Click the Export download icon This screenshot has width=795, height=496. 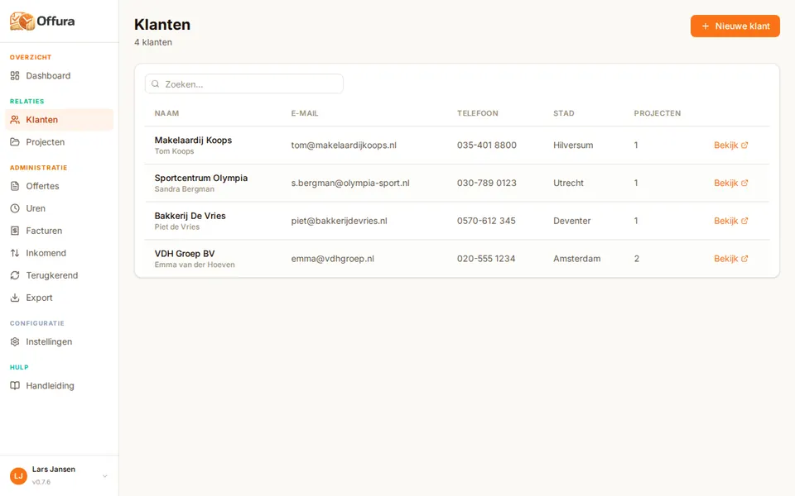(15, 297)
